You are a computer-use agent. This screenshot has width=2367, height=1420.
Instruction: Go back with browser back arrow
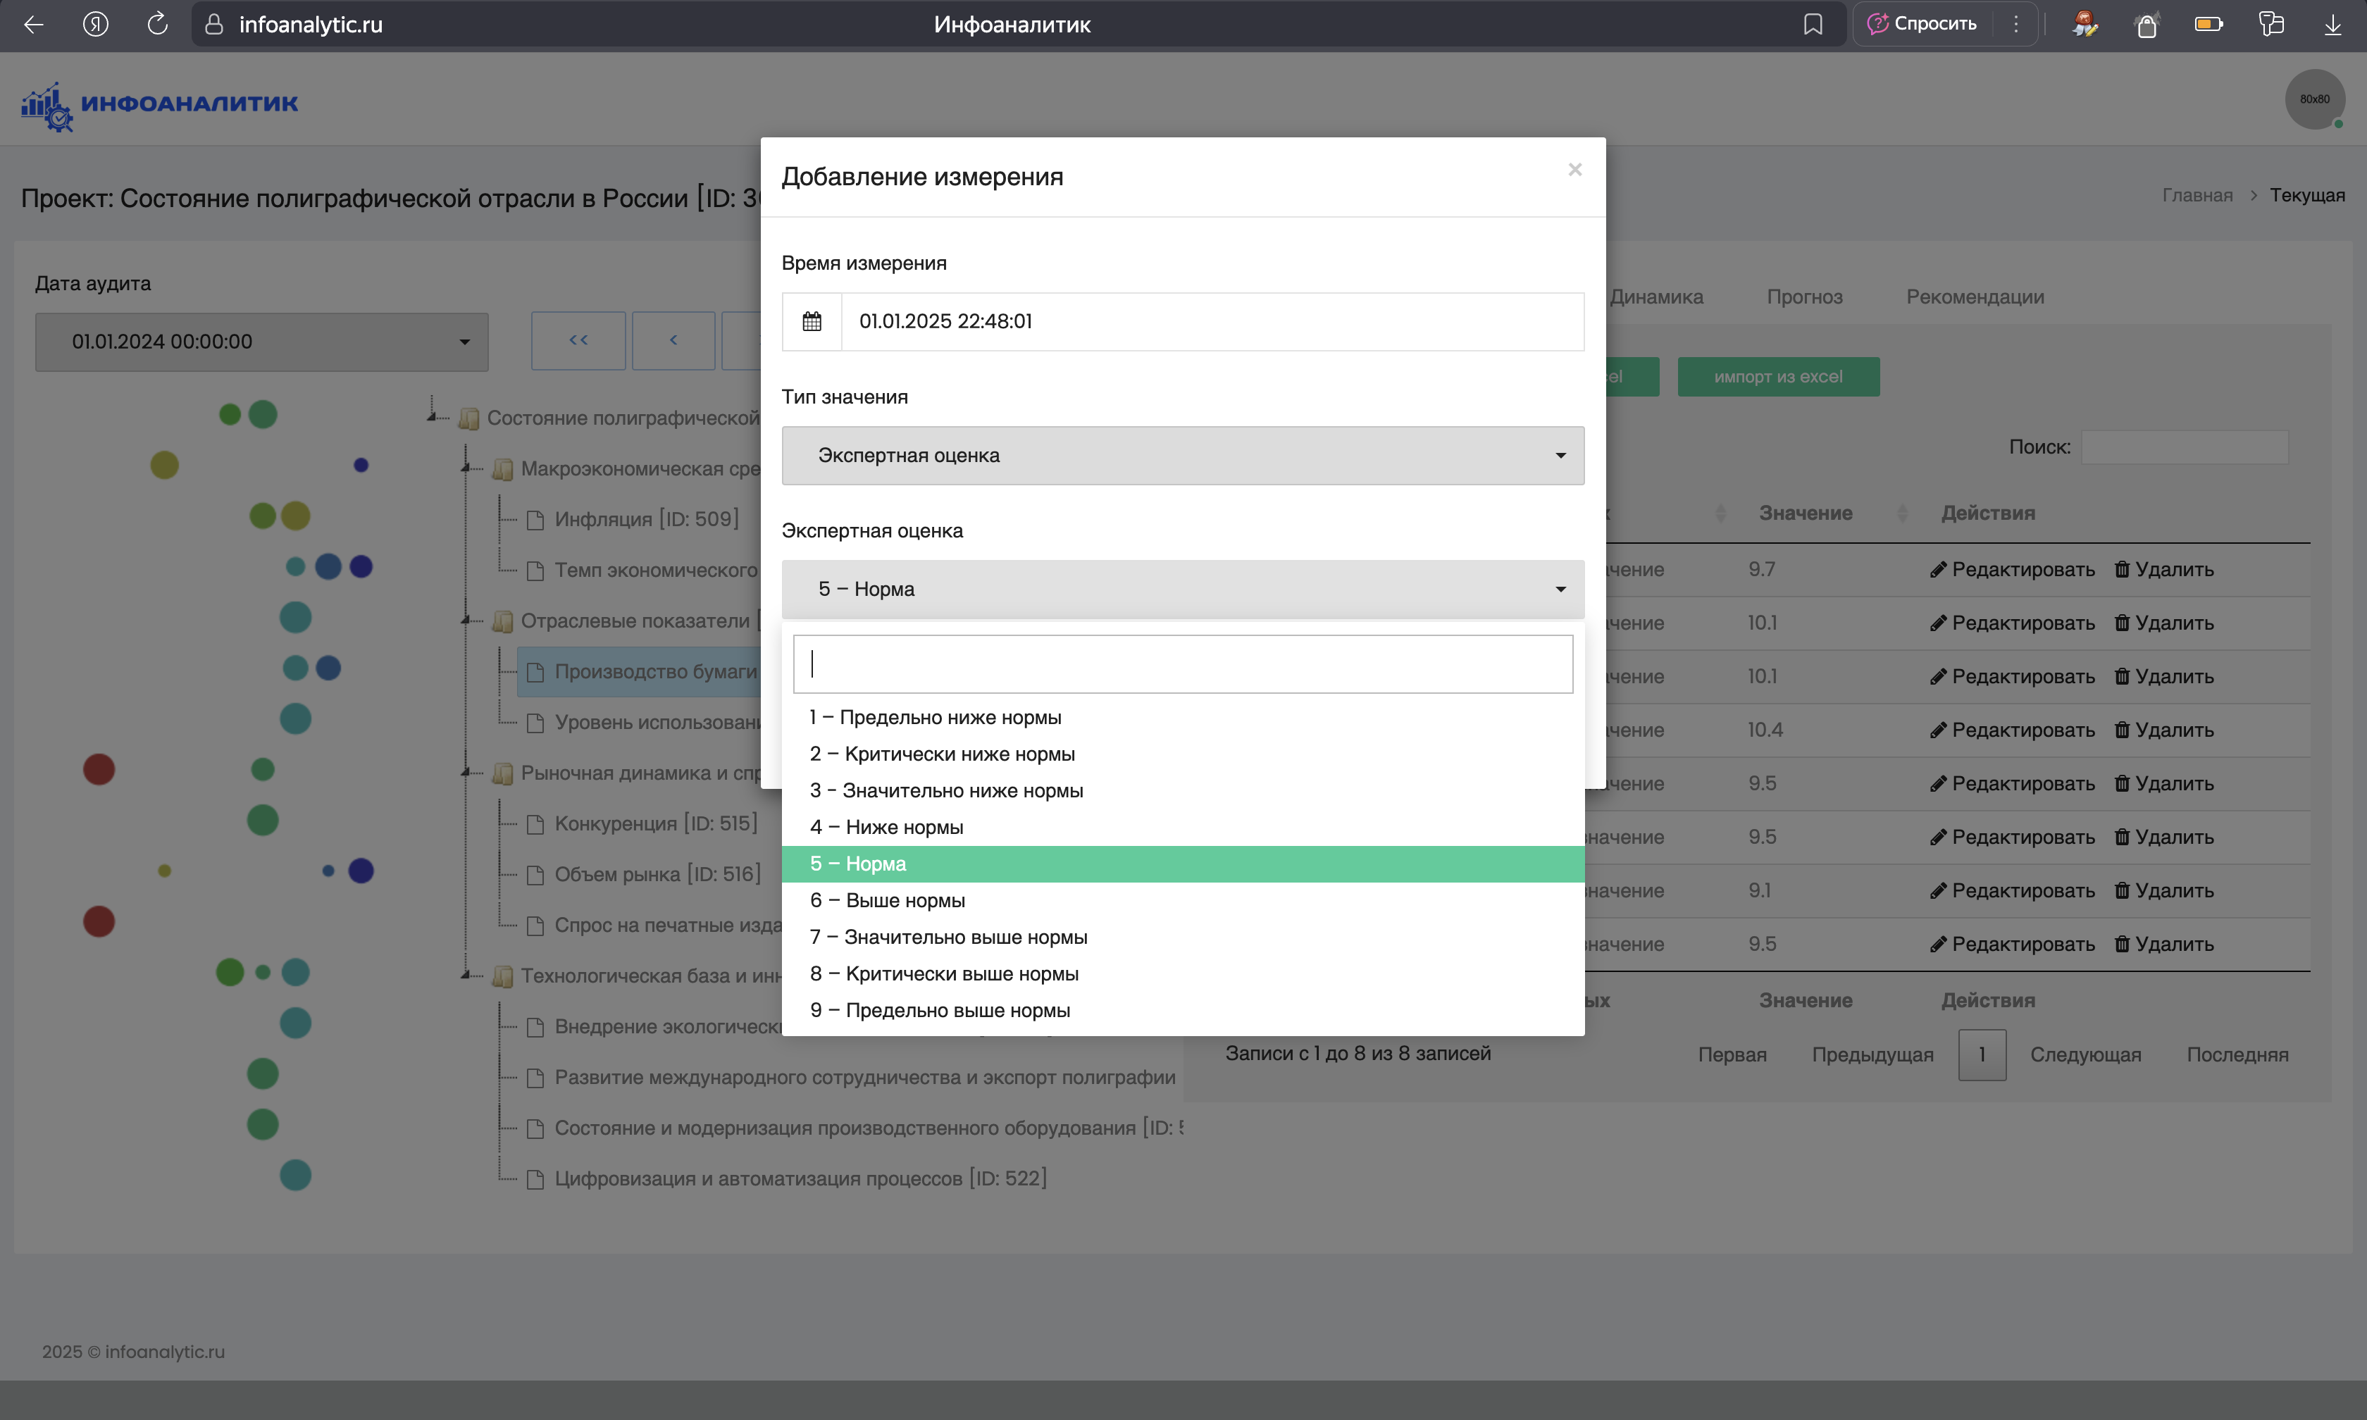(x=34, y=25)
